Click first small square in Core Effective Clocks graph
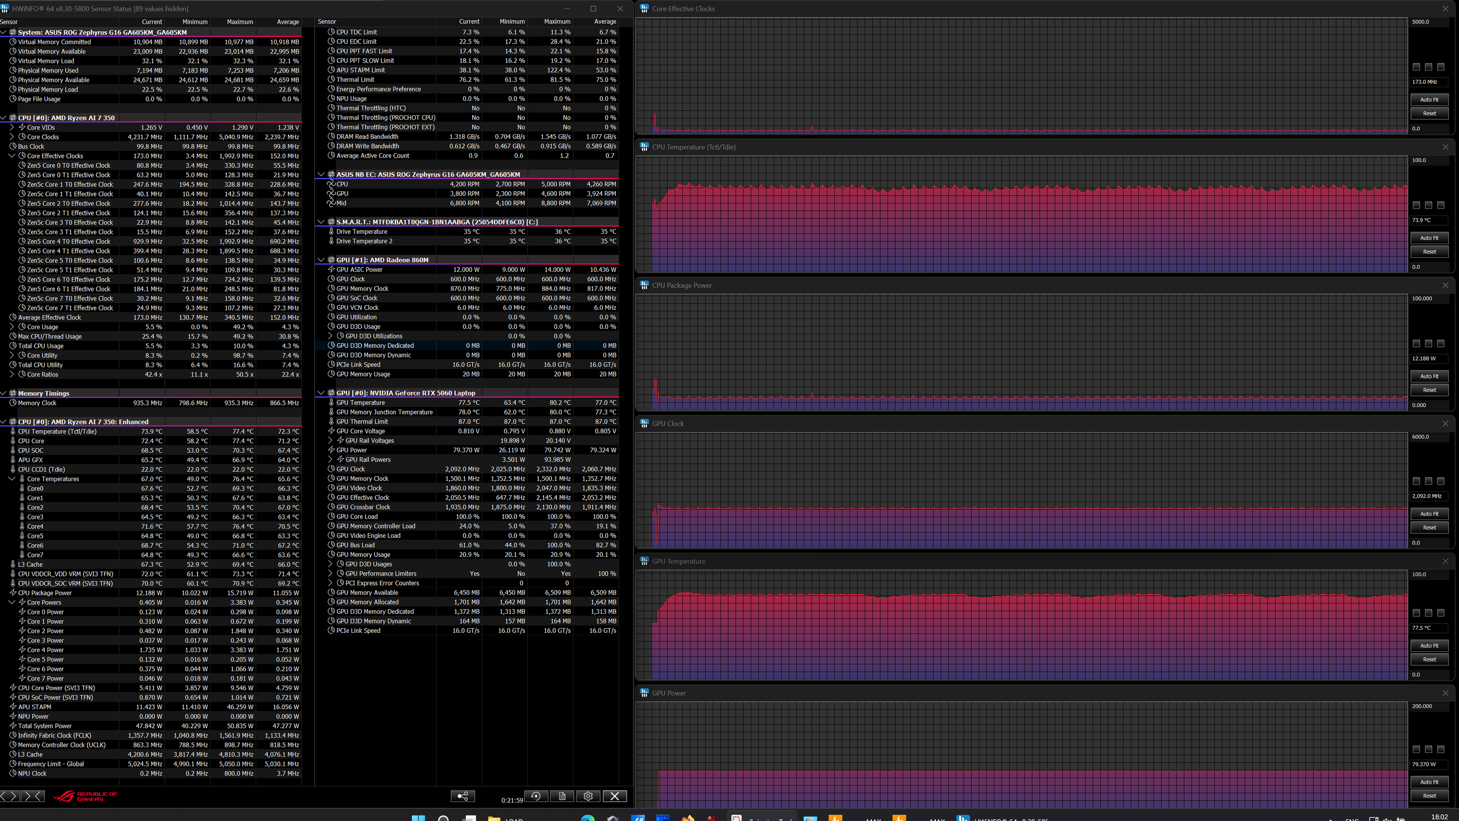This screenshot has height=821, width=1459. pos(1416,67)
